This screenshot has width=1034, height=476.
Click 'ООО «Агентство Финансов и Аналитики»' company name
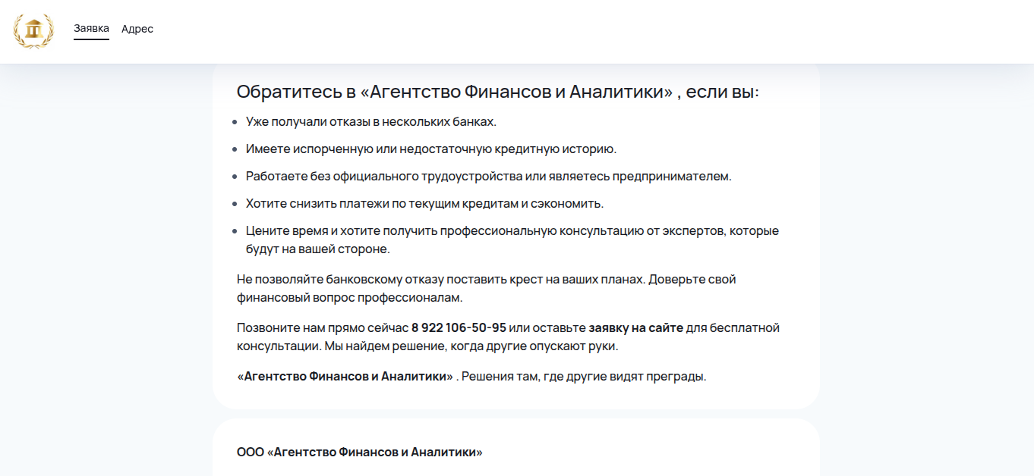(x=360, y=453)
